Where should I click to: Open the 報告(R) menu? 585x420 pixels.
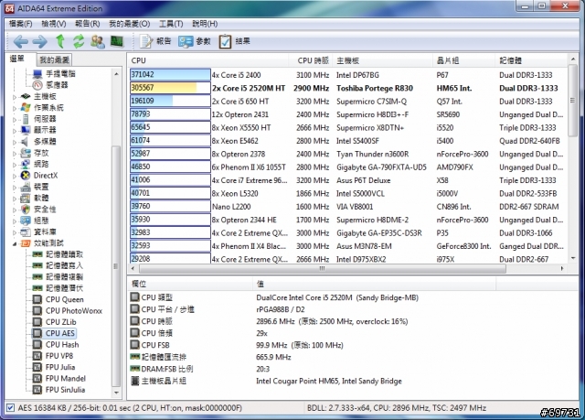[x=88, y=24]
